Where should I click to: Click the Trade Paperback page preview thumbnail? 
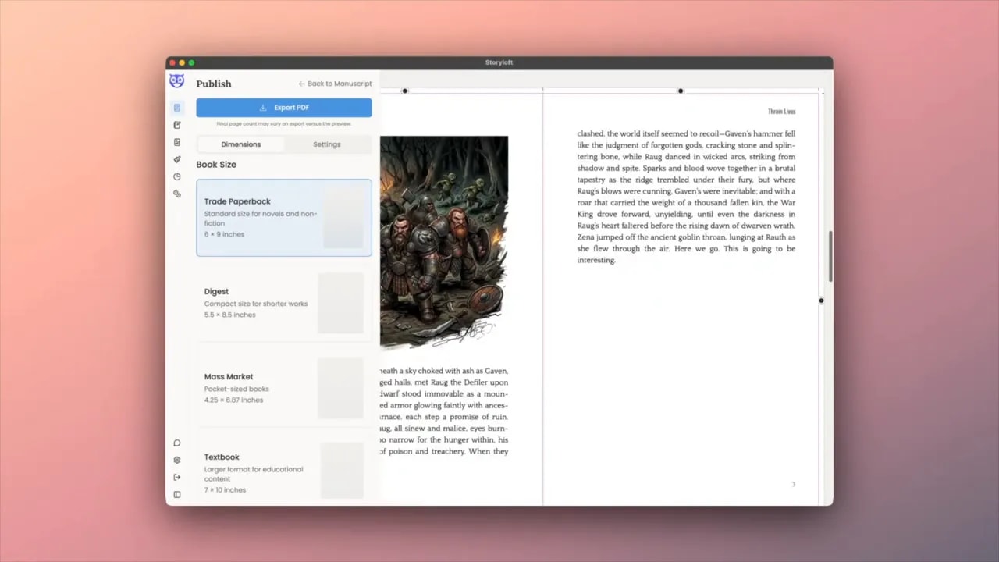342,218
